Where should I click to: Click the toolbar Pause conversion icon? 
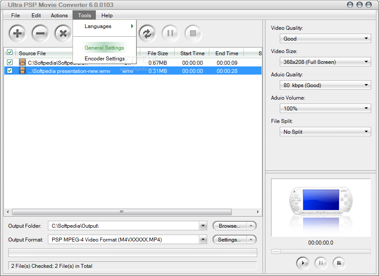170,33
